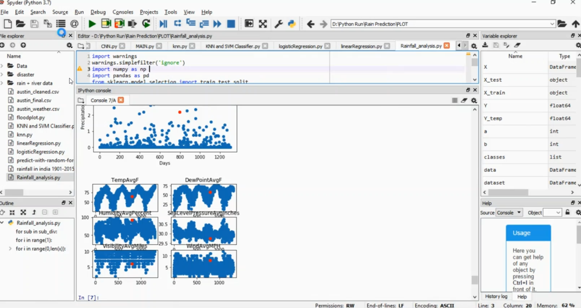Image resolution: width=581 pixels, height=308 pixels.
Task: Switch to the History log tab
Action: click(496, 296)
